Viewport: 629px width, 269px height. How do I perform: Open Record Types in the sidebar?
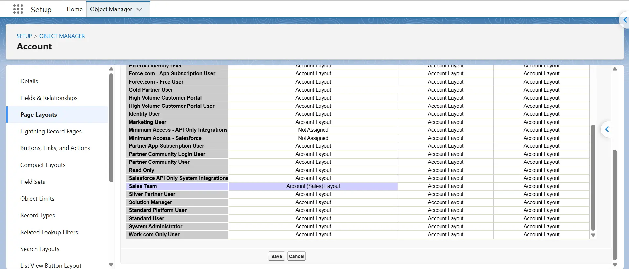coord(37,215)
